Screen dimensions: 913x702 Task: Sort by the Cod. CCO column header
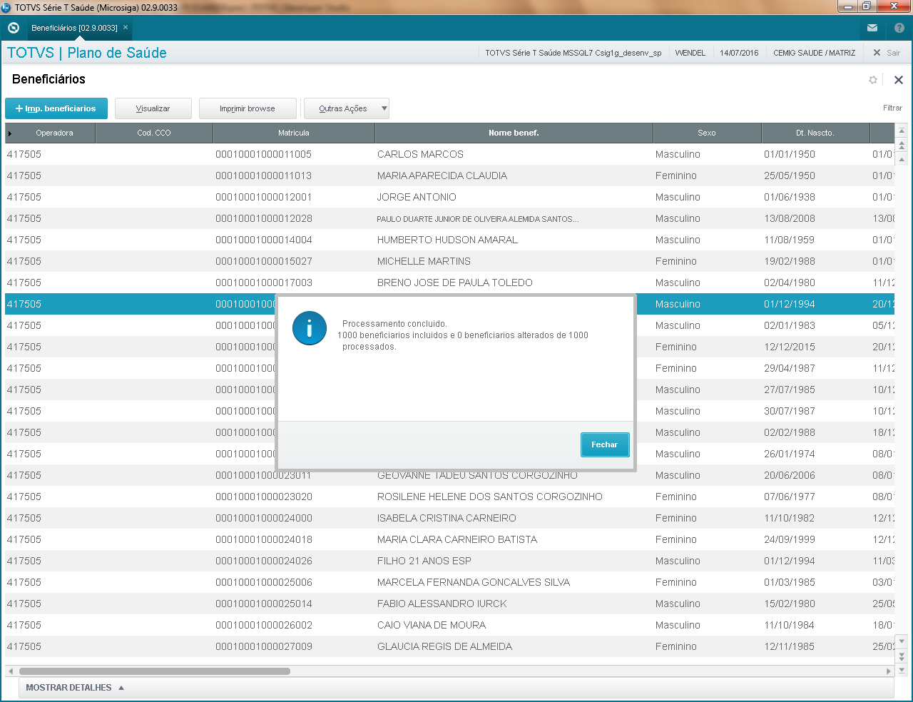click(x=154, y=133)
